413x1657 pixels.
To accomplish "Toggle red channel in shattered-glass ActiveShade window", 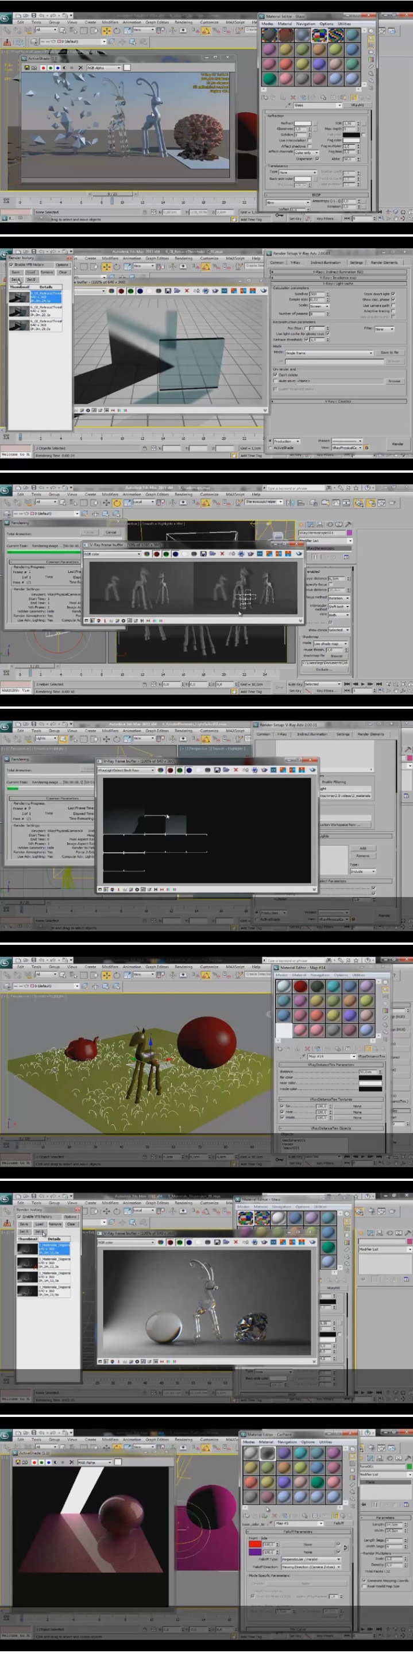I will (x=44, y=68).
